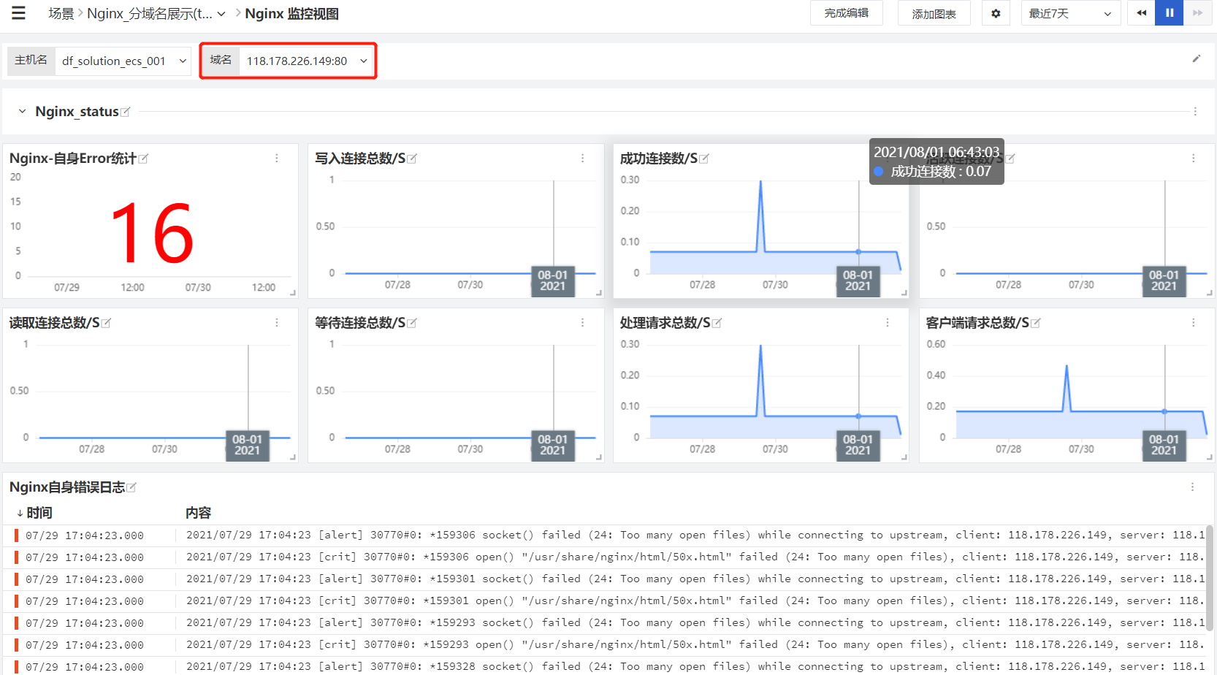Open the more options menu for Nginx-自身Error统计 chart
Screen dimensions: 1217x675
click(277, 158)
